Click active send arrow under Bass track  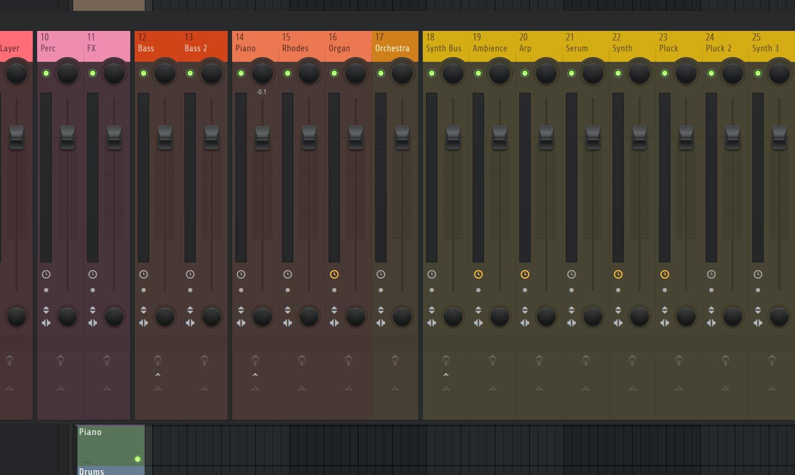pyautogui.click(x=158, y=375)
